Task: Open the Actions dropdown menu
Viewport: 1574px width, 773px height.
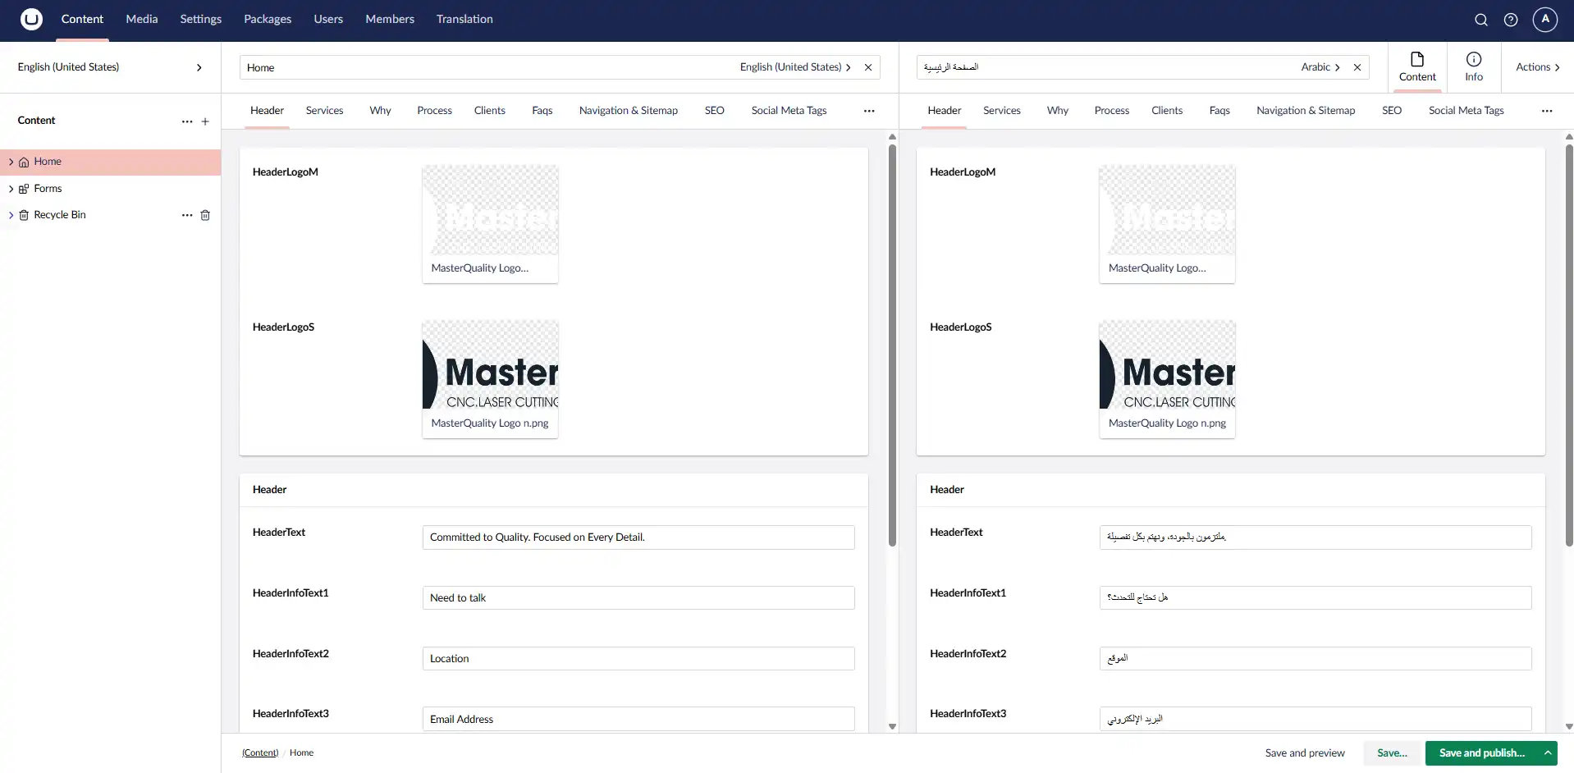Action: pos(1538,67)
